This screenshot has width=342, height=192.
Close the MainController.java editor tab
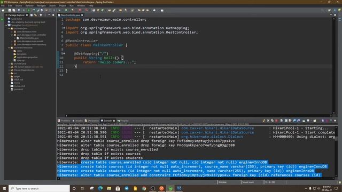82,15
